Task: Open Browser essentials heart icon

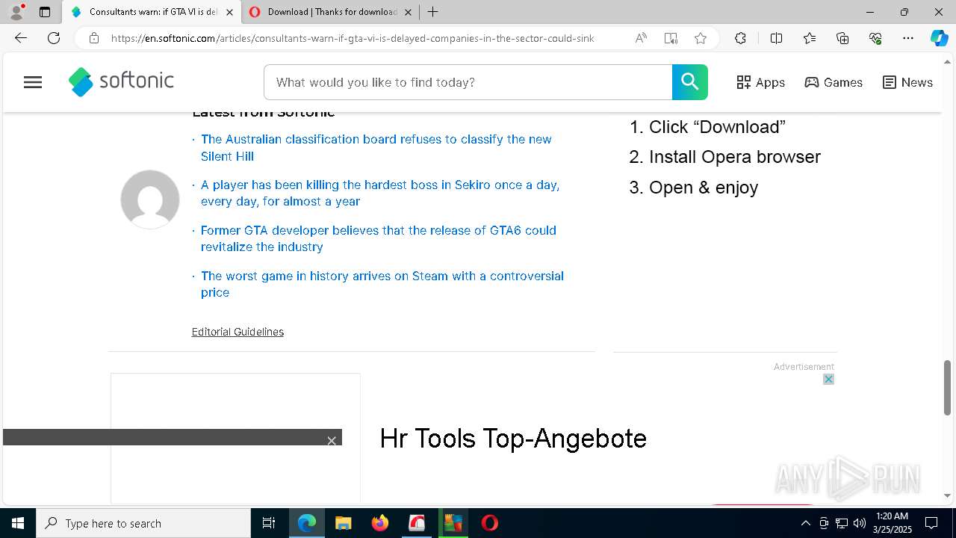Action: [x=875, y=38]
